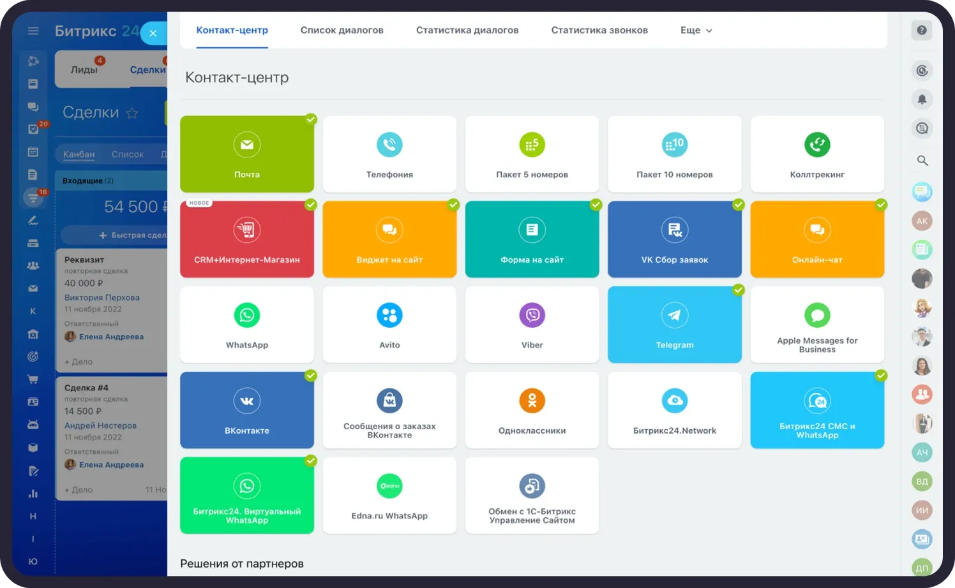Expand the Еще dropdown menu

[696, 30]
